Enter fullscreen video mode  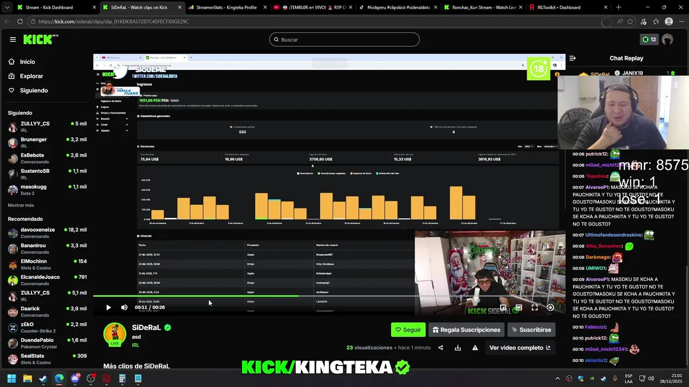tap(535, 307)
